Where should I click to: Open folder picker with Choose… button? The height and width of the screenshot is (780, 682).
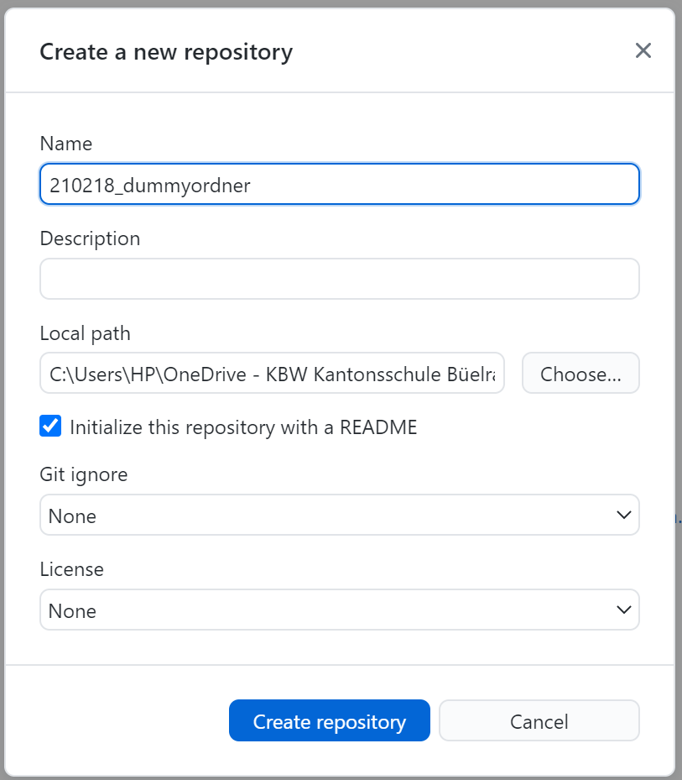pyautogui.click(x=580, y=373)
